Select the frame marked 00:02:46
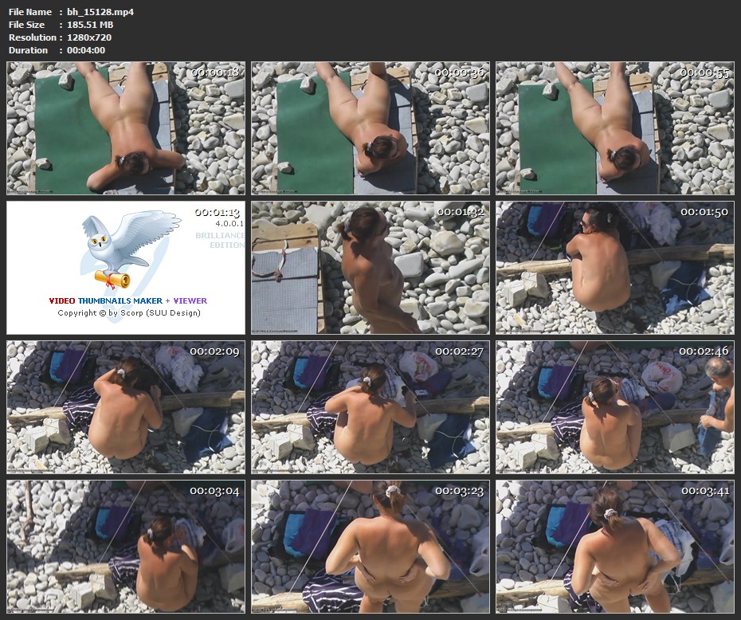 (x=614, y=406)
